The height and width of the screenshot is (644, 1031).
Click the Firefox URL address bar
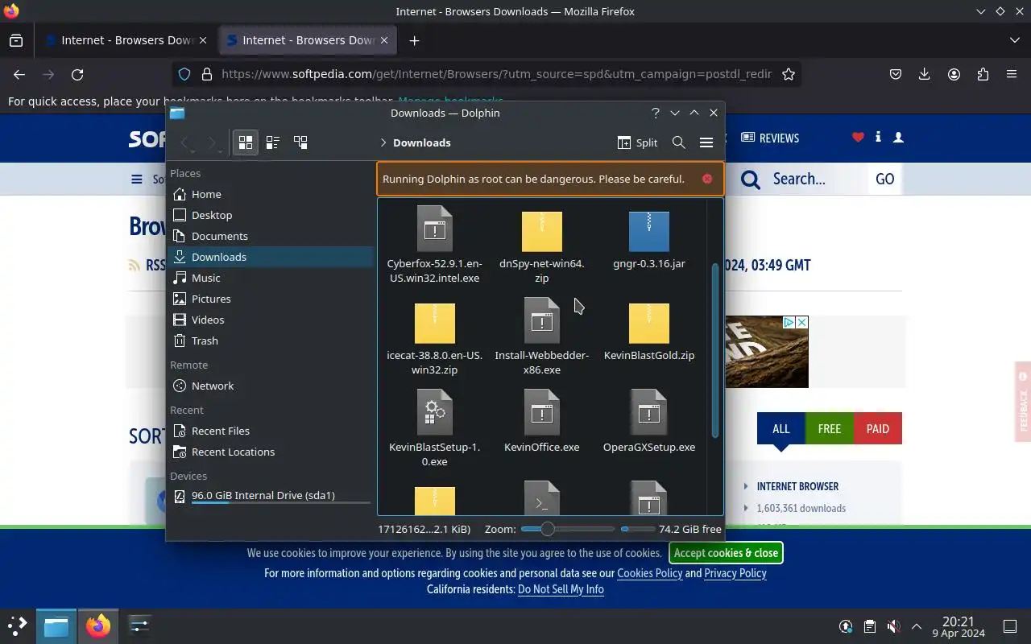pos(496,74)
